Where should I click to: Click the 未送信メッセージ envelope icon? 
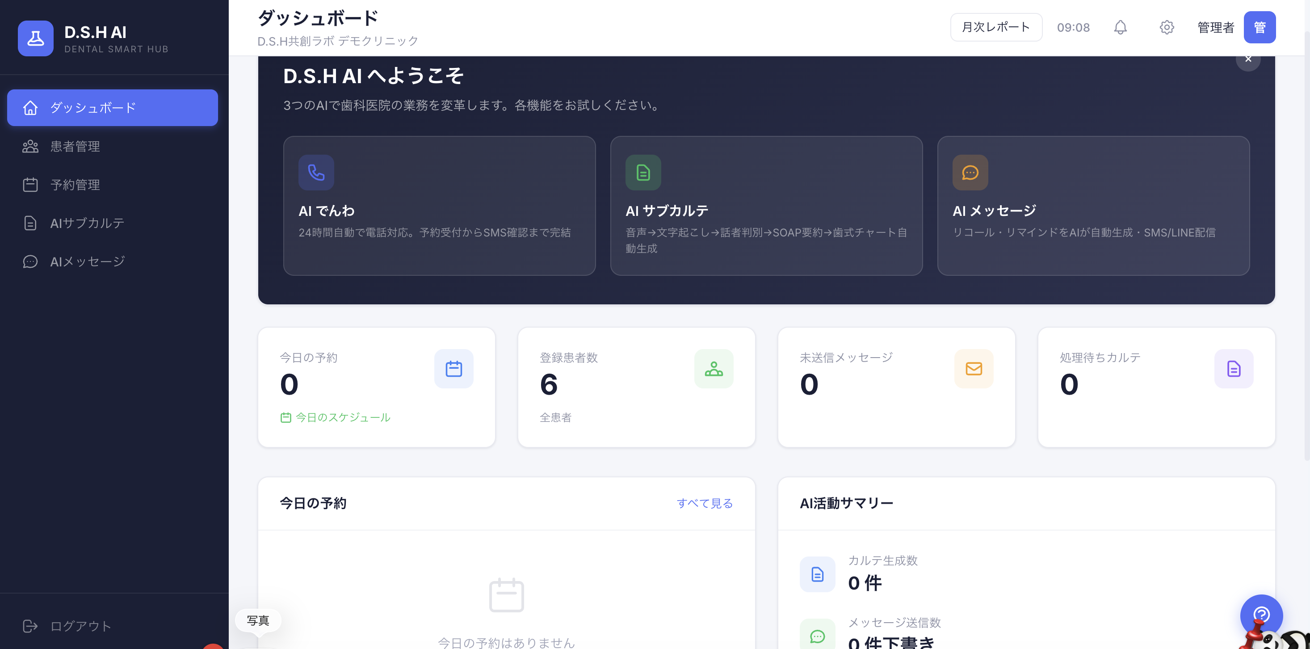click(x=974, y=369)
